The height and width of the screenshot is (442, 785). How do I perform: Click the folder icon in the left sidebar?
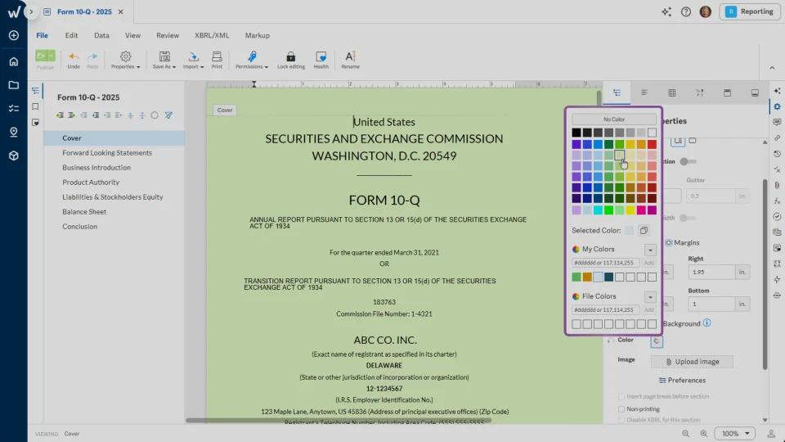click(x=13, y=85)
